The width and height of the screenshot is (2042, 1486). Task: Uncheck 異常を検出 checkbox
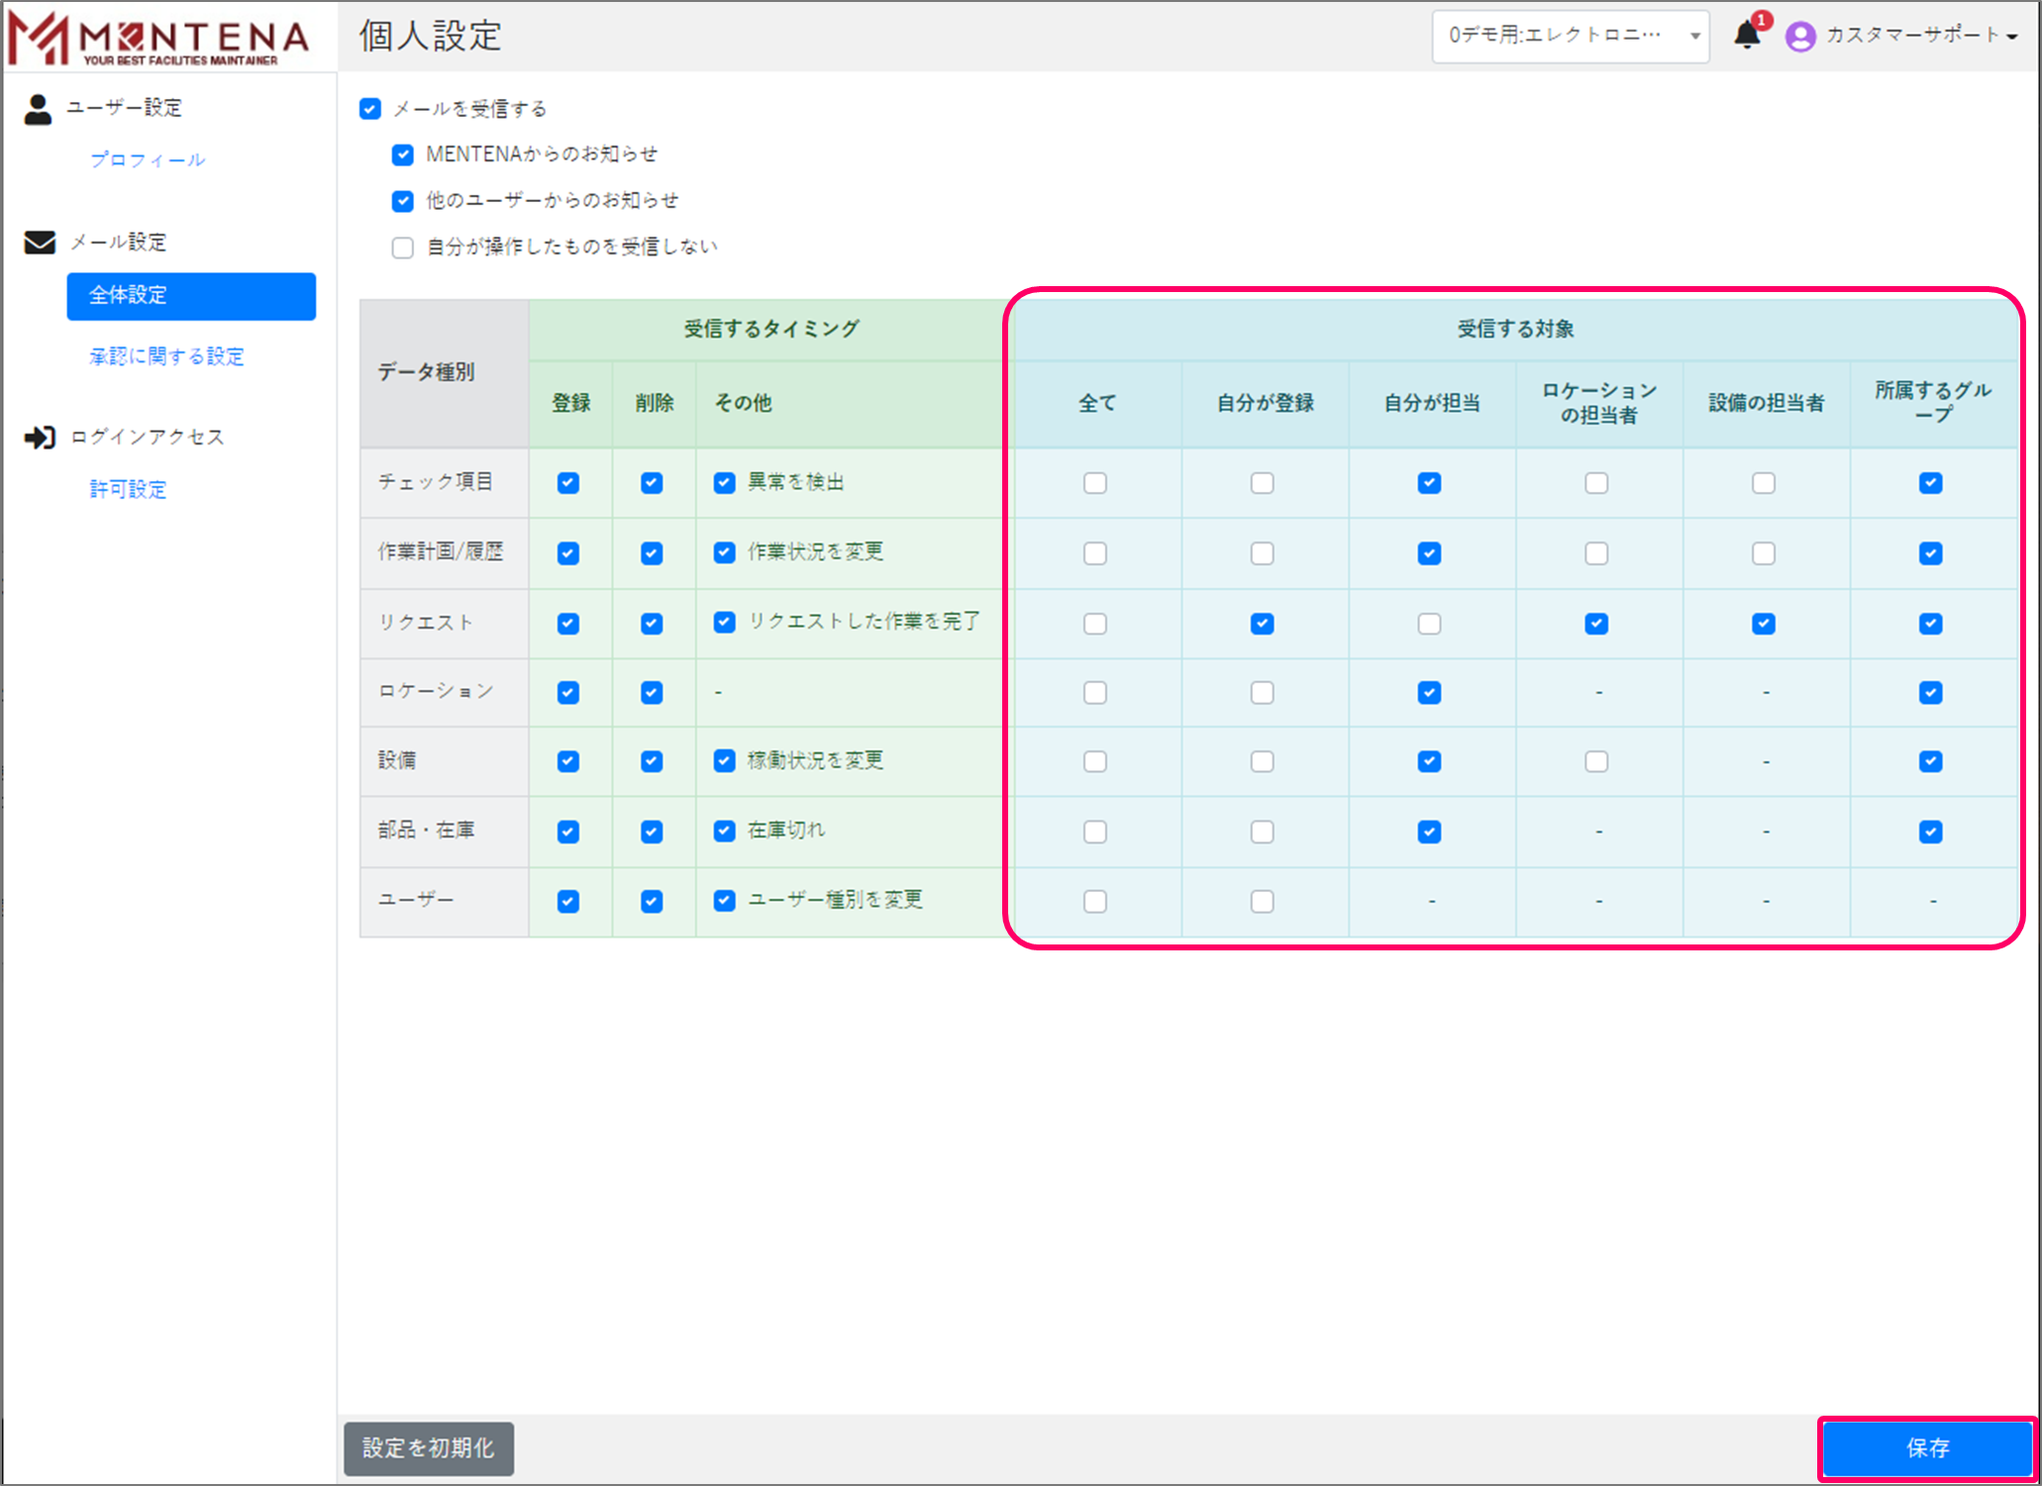coord(724,483)
